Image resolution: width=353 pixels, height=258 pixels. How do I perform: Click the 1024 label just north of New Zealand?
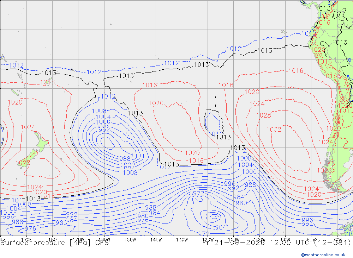coord(28,127)
